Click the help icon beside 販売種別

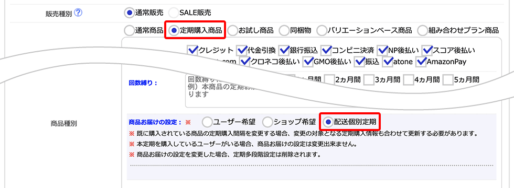[78, 13]
